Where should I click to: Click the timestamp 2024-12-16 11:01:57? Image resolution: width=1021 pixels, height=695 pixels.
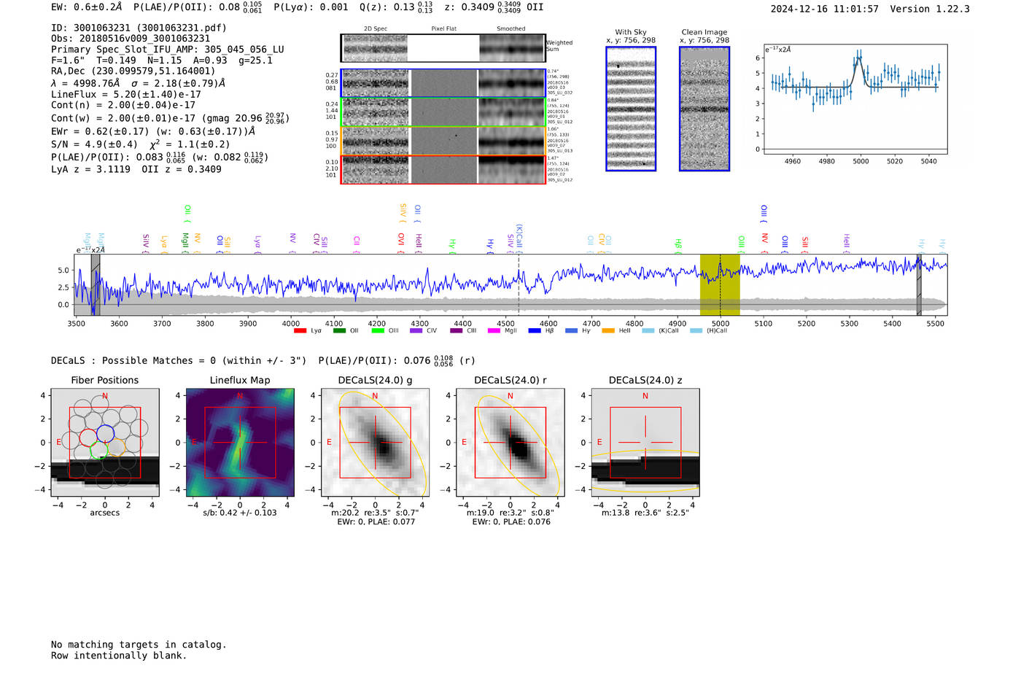825,9
